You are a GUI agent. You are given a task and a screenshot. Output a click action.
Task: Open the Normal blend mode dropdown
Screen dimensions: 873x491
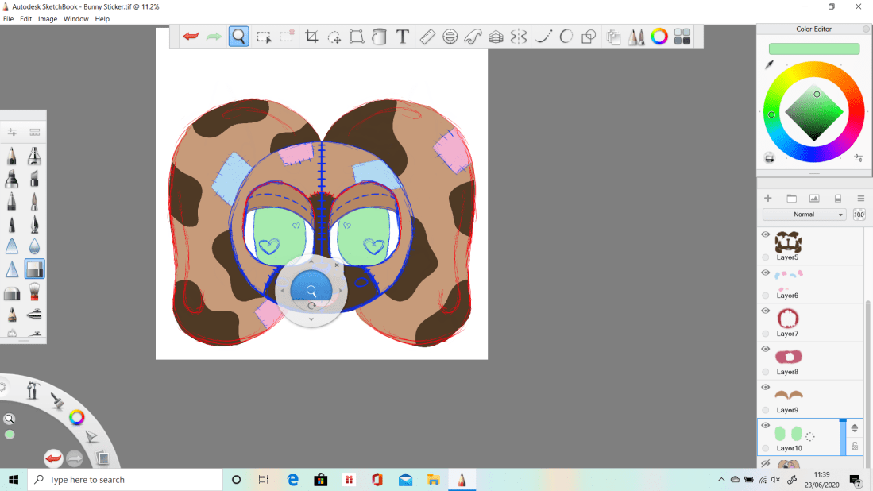[804, 215]
